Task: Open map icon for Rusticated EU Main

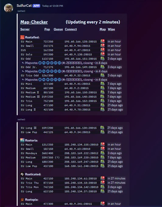Action: 103,178
